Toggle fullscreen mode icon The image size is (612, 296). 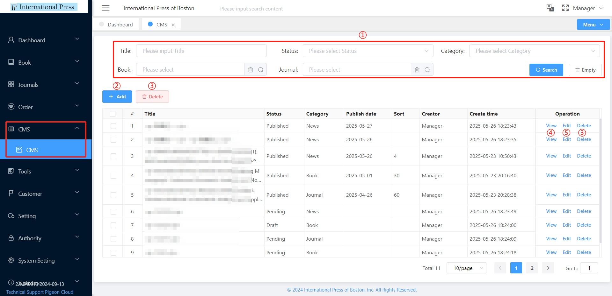[565, 8]
